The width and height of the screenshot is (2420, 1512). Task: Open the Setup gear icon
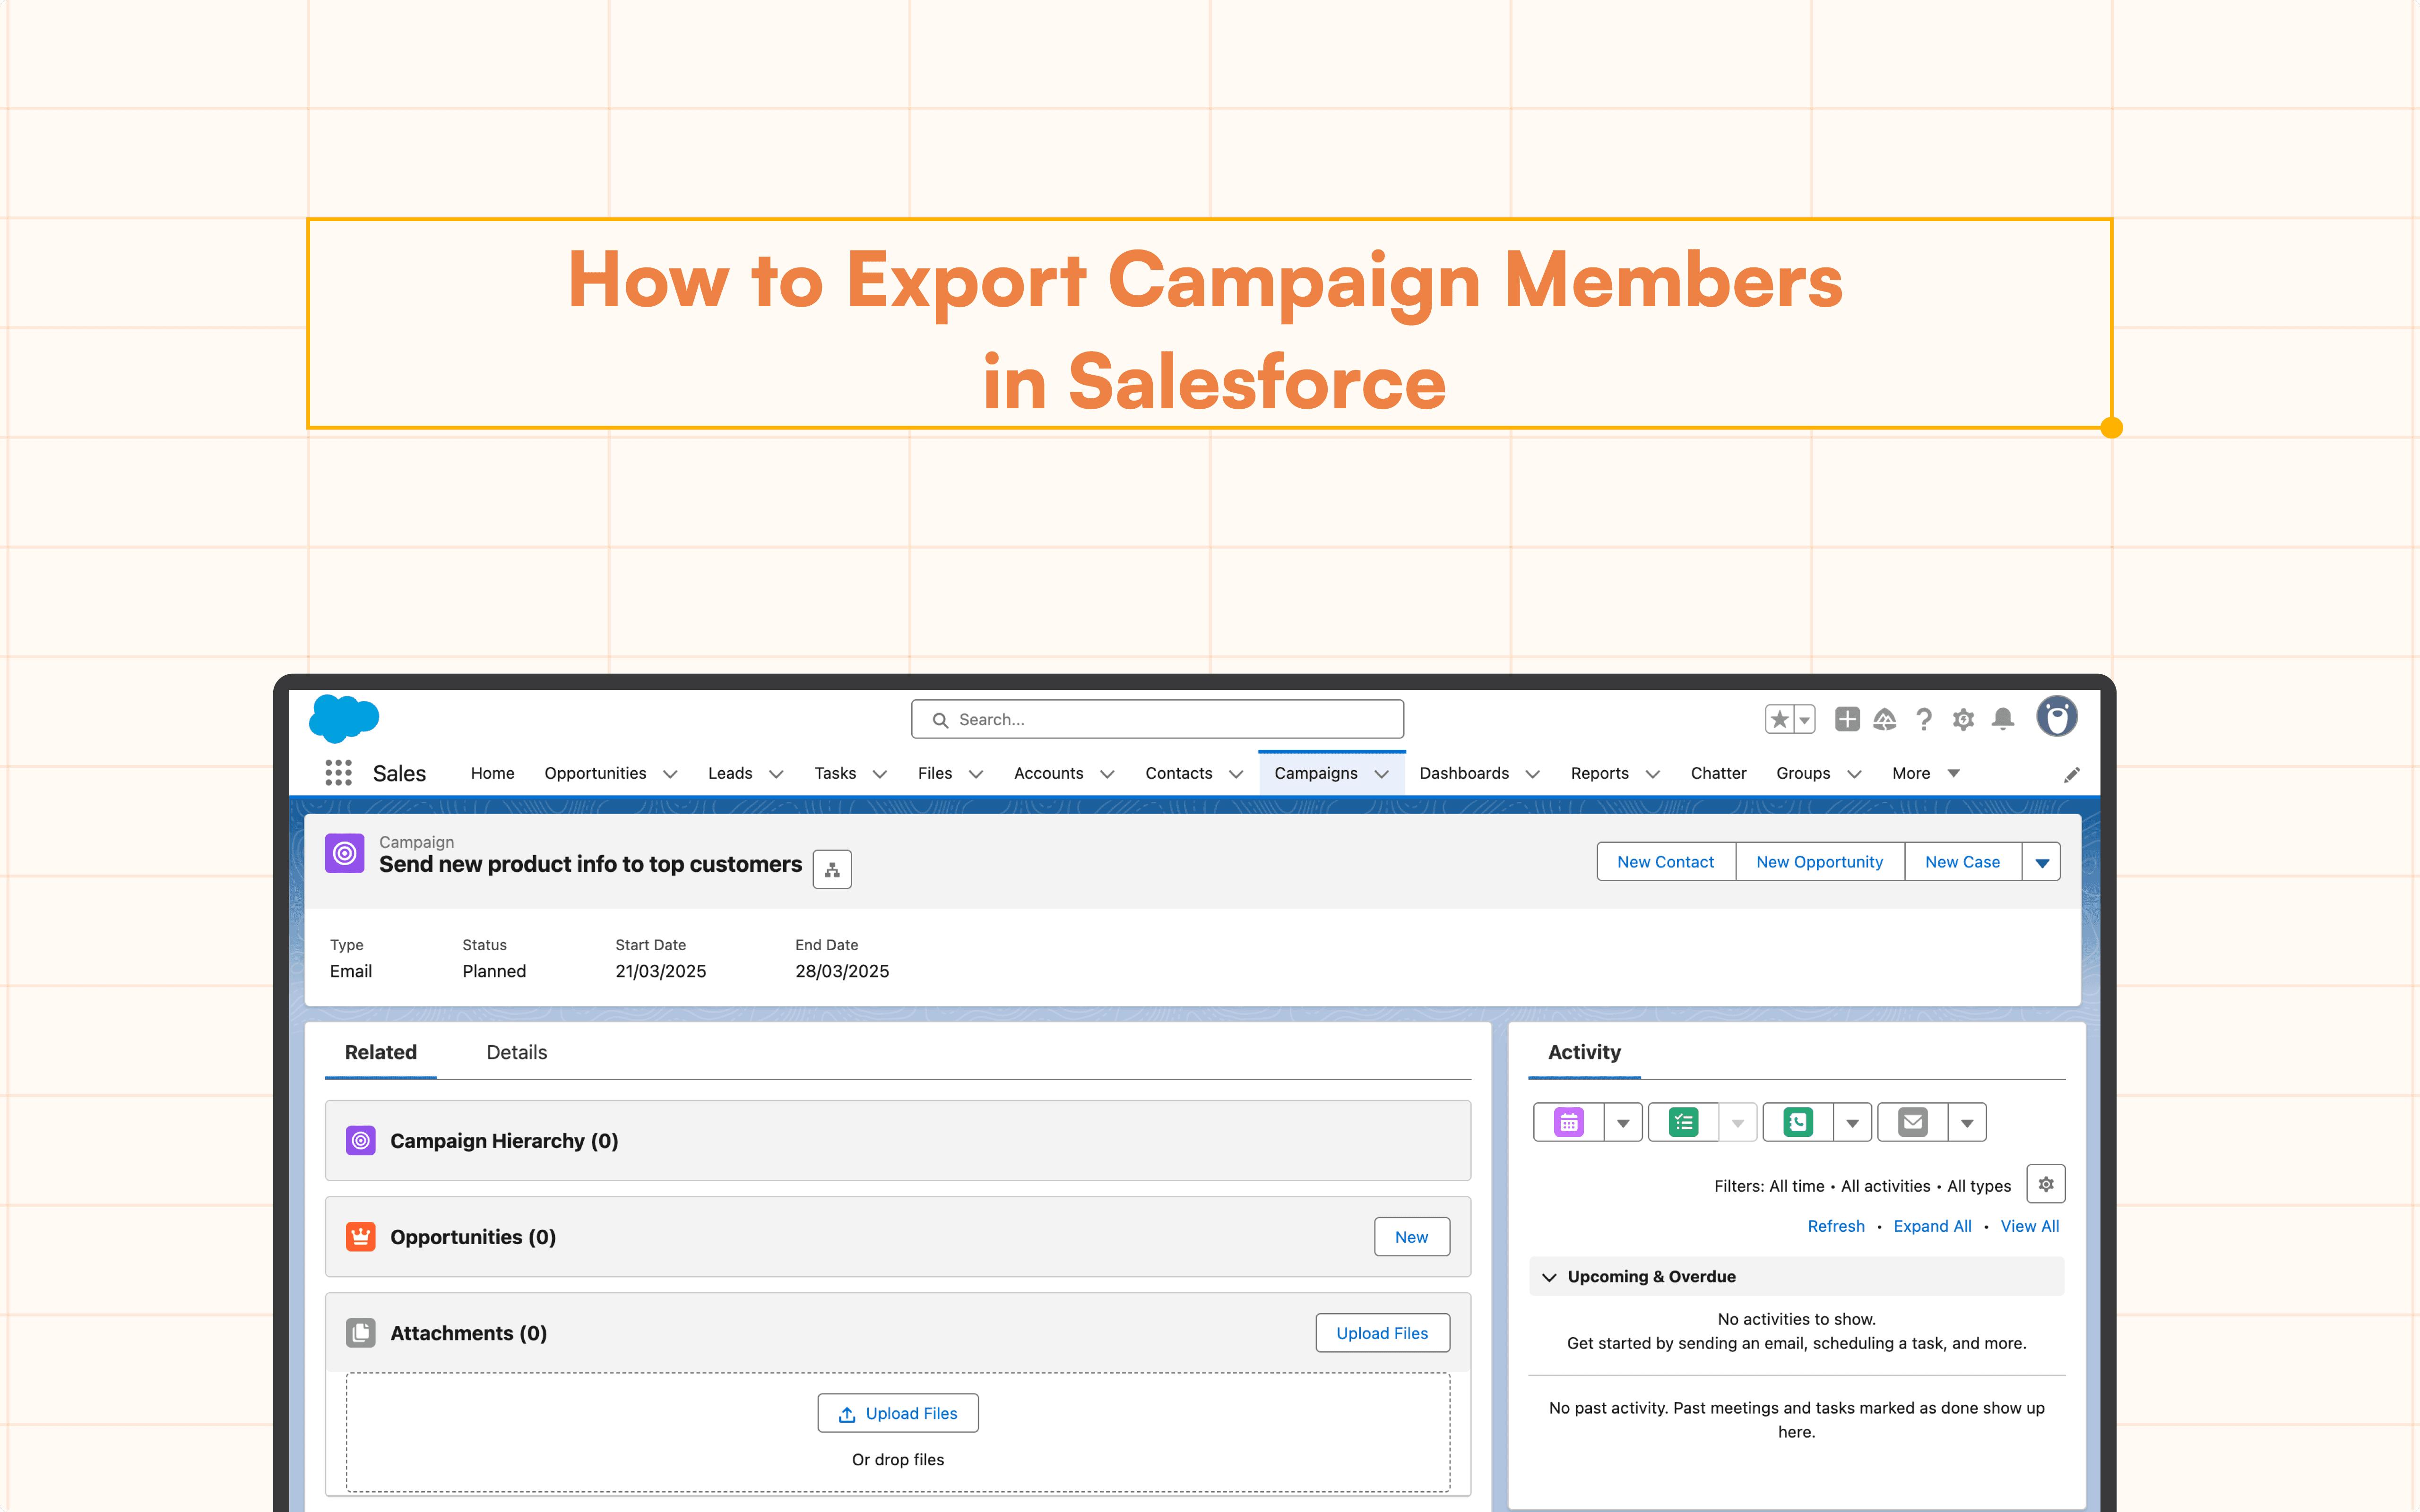coord(1963,719)
